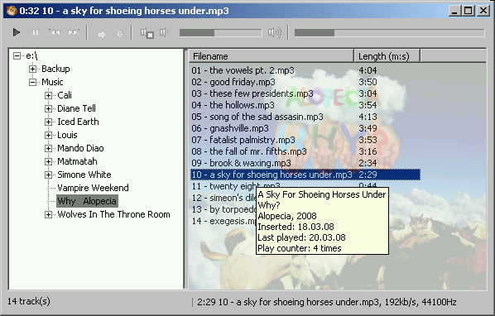Maximize the player window
495x316 pixels.
click(469, 11)
